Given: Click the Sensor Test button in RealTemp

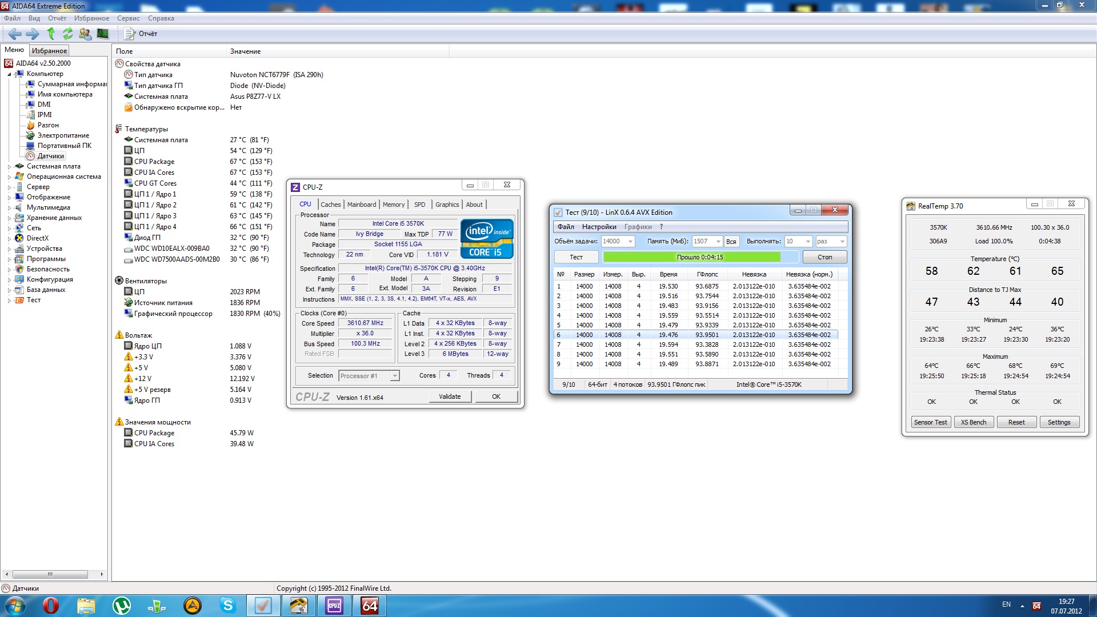Looking at the screenshot, I should tap(930, 422).
